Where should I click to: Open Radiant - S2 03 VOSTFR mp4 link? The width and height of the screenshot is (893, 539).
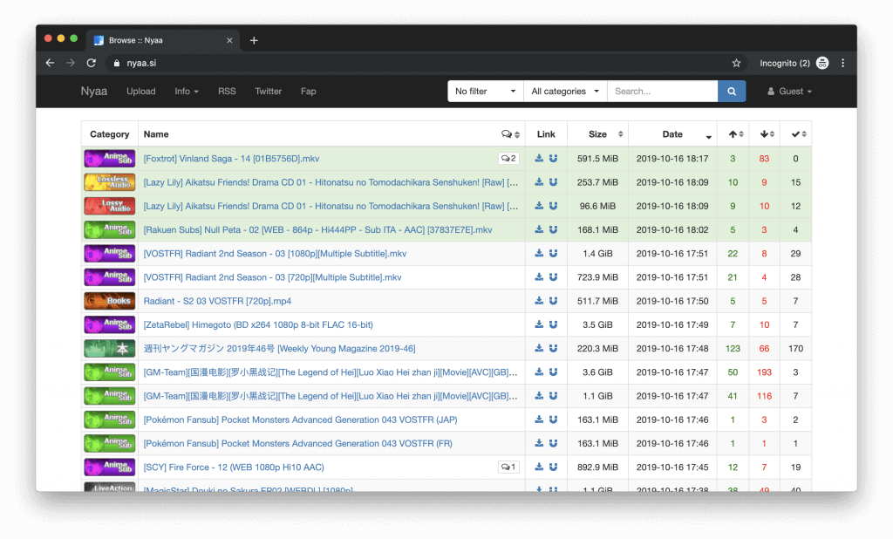pos(217,301)
